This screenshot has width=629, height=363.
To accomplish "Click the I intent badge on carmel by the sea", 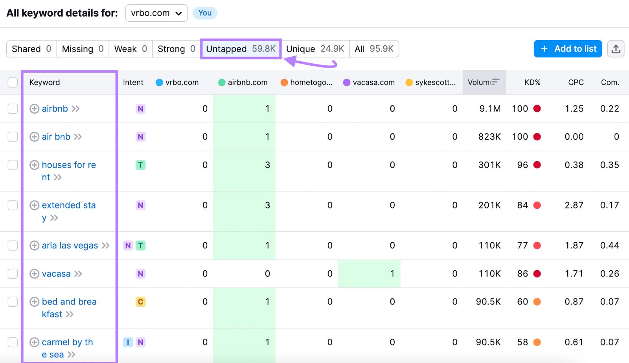I will (x=127, y=342).
